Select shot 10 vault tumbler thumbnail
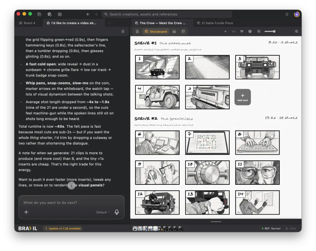316x251 pixels. 207,173
